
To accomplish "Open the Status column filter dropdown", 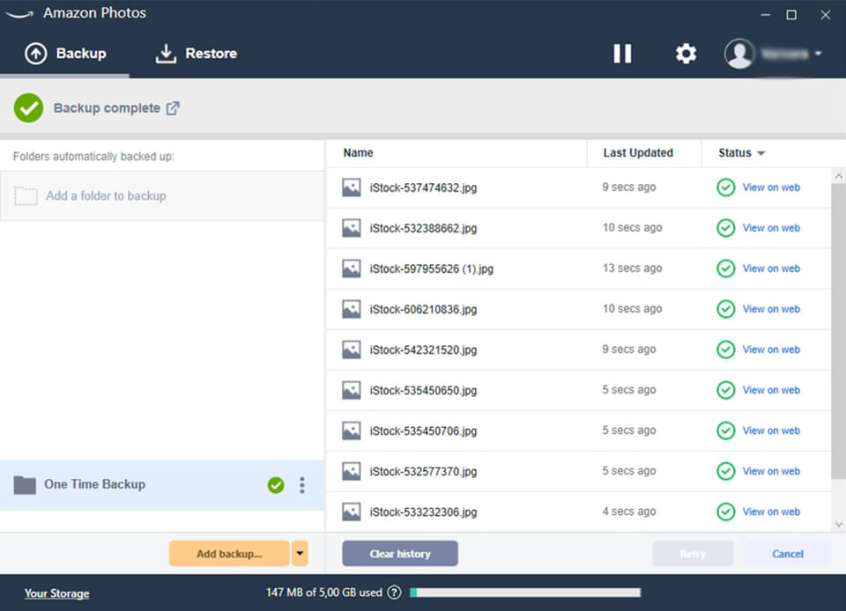I will (x=760, y=152).
